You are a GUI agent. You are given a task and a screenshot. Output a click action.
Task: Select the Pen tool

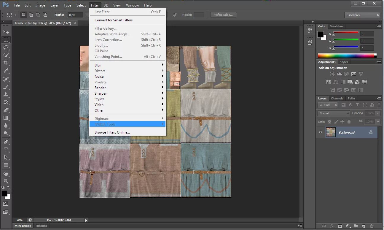tap(6, 142)
